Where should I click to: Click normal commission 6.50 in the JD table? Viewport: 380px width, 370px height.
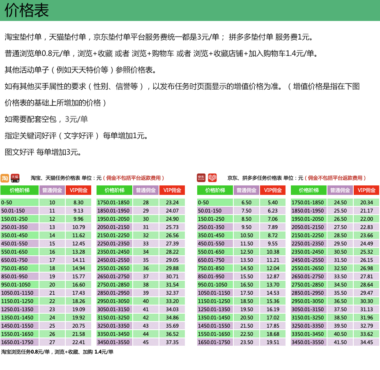point(246,202)
